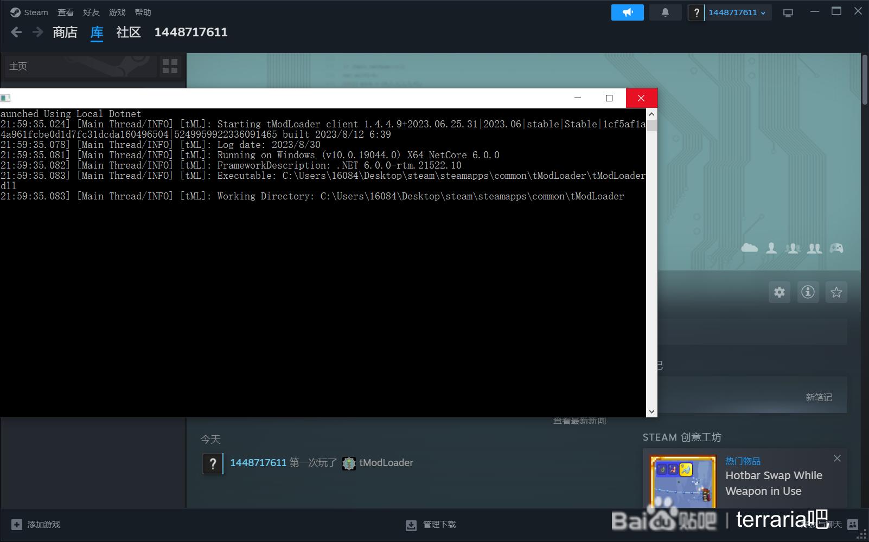Click the download tray icon beside 管理下载
Screen dimensions: 869x542
pyautogui.click(x=411, y=525)
